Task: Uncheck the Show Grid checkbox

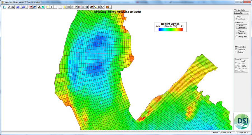Action: click(236, 49)
